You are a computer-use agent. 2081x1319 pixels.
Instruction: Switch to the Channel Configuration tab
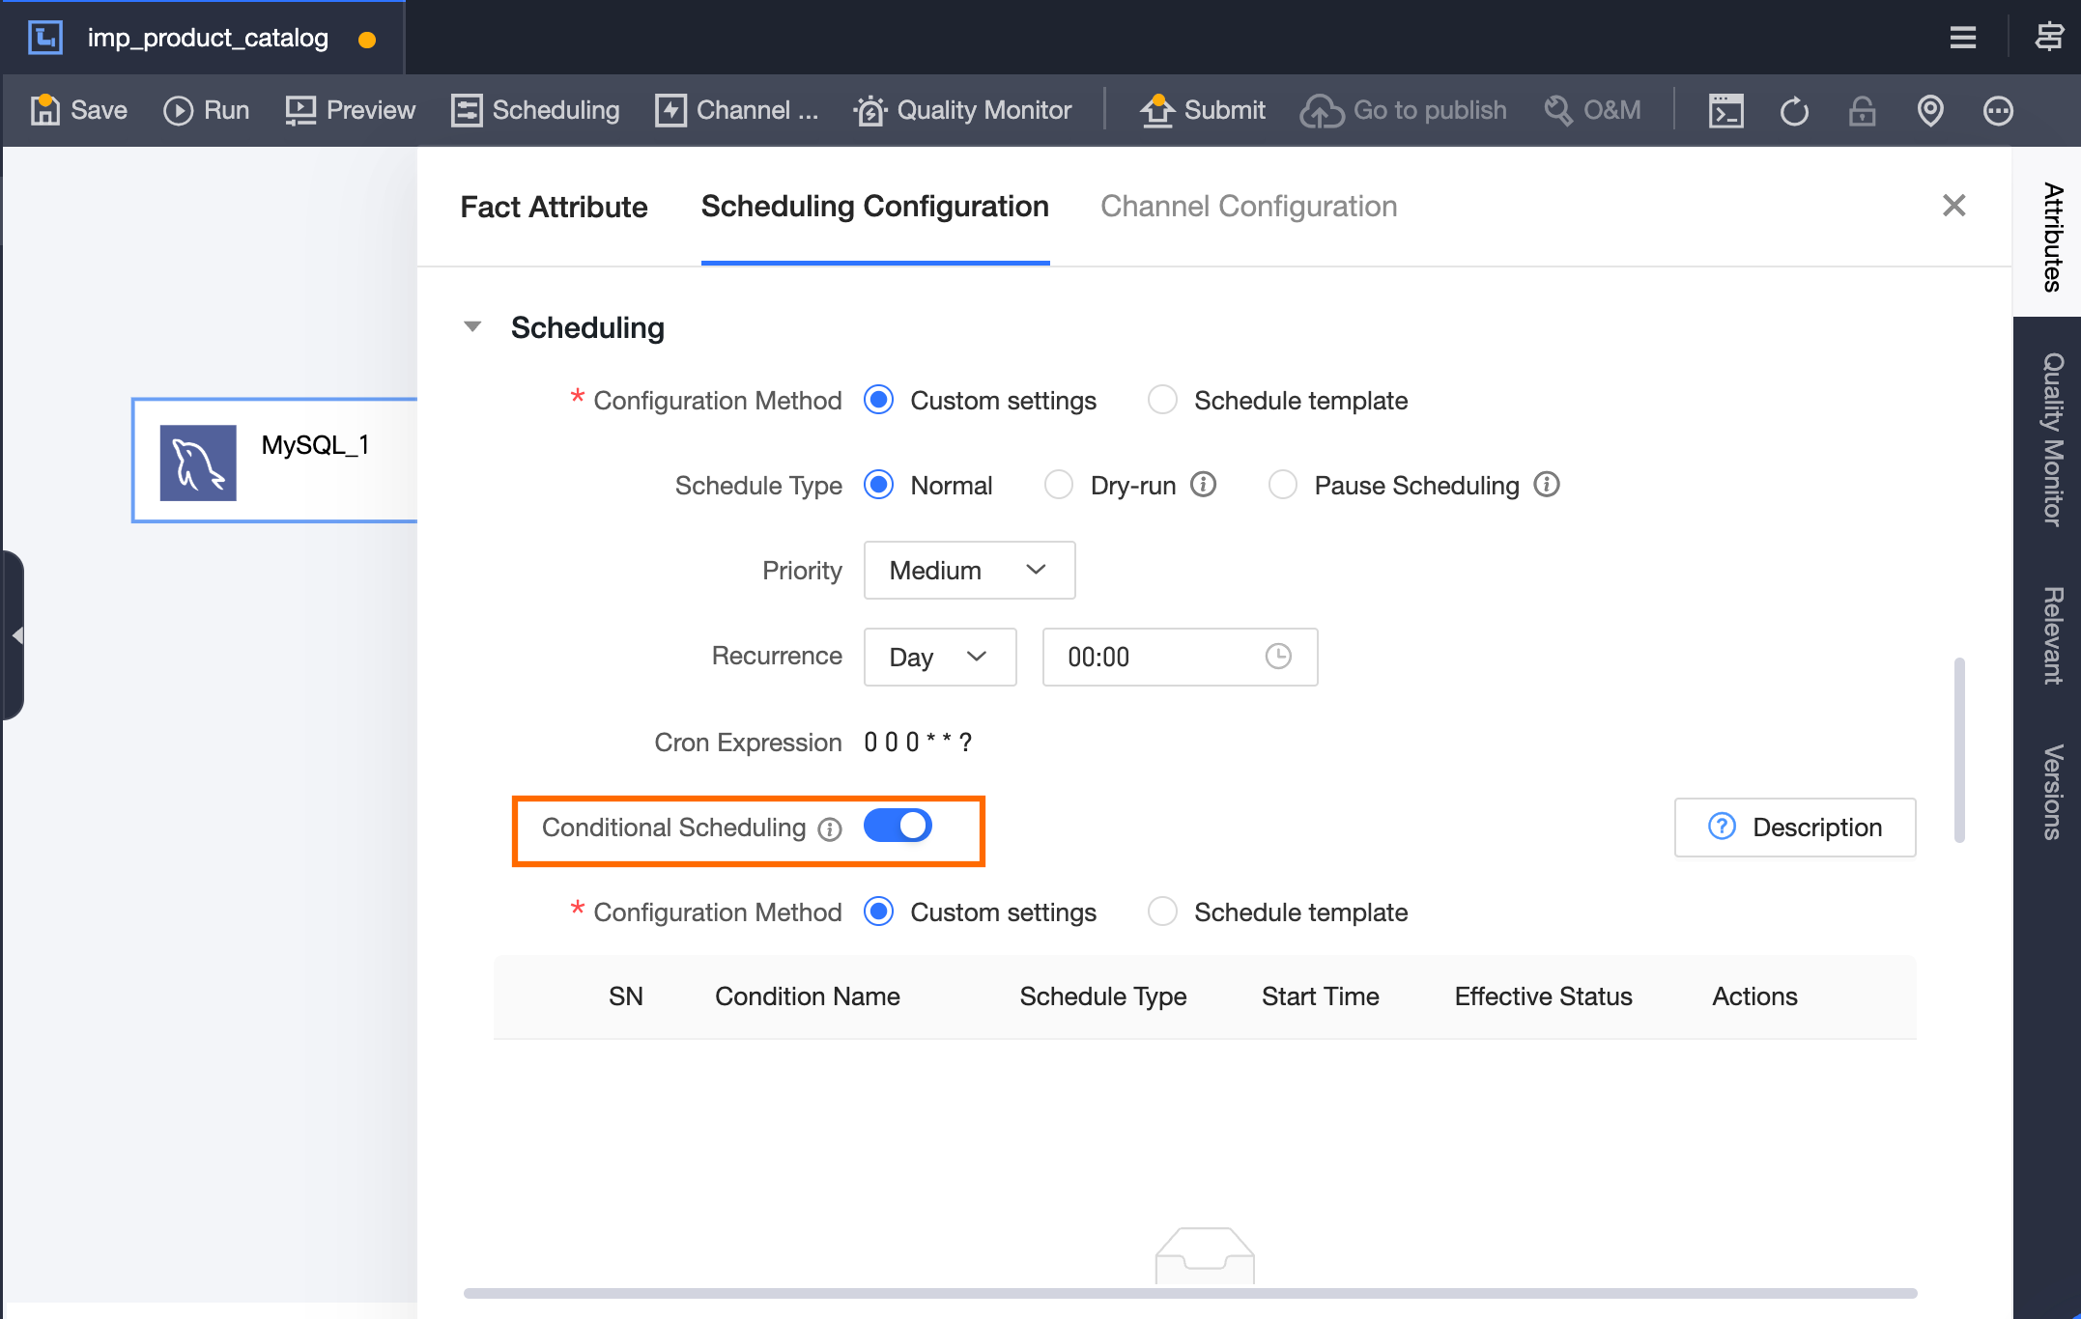[x=1248, y=206]
